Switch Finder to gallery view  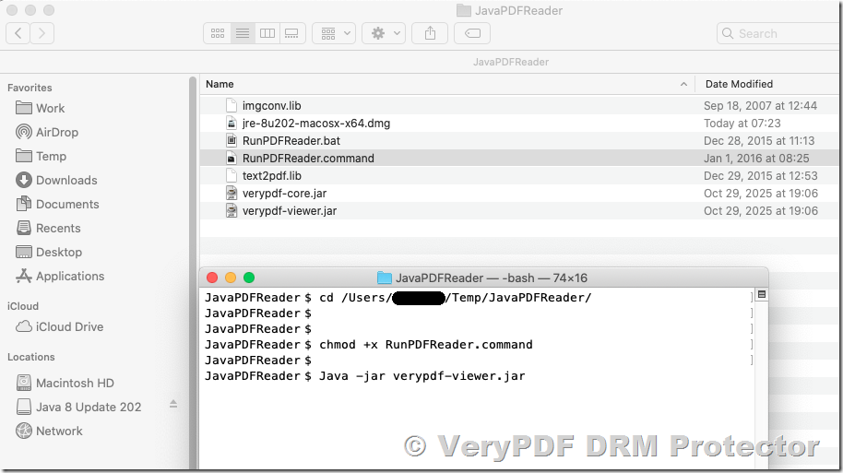(292, 33)
